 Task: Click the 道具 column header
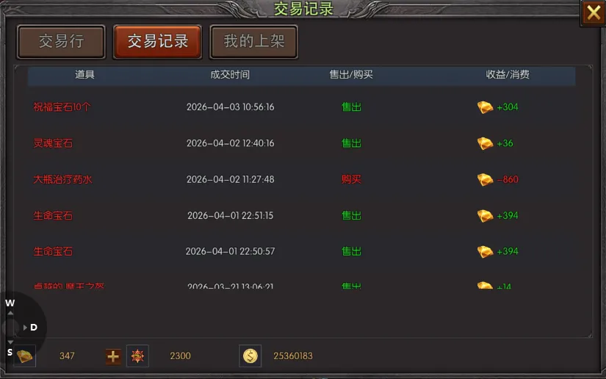coord(84,75)
